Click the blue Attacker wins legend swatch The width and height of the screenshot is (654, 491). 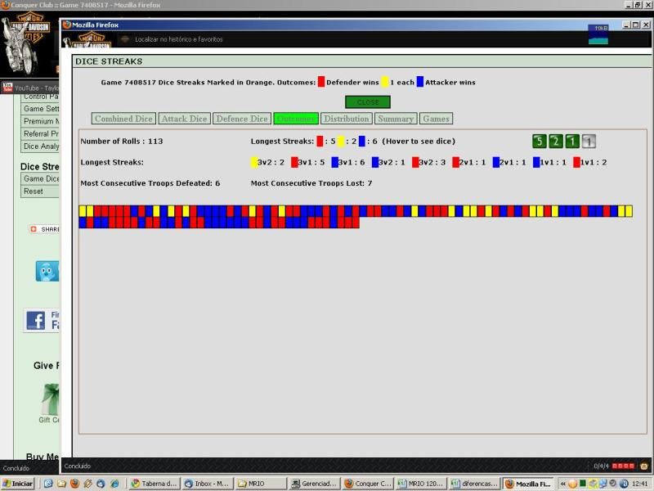tap(420, 82)
